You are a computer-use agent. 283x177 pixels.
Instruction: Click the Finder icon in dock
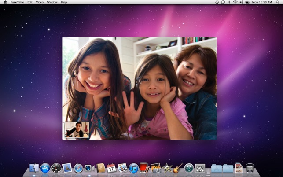click(34, 168)
